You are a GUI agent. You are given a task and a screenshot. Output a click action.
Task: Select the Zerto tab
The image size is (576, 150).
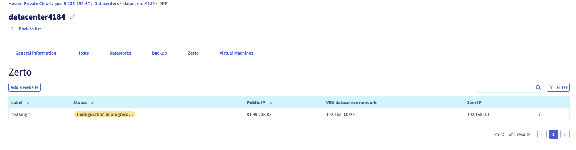click(x=193, y=53)
